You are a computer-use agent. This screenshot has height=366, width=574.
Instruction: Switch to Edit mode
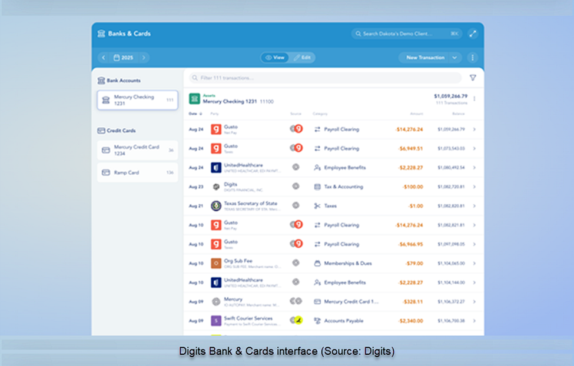coord(303,58)
